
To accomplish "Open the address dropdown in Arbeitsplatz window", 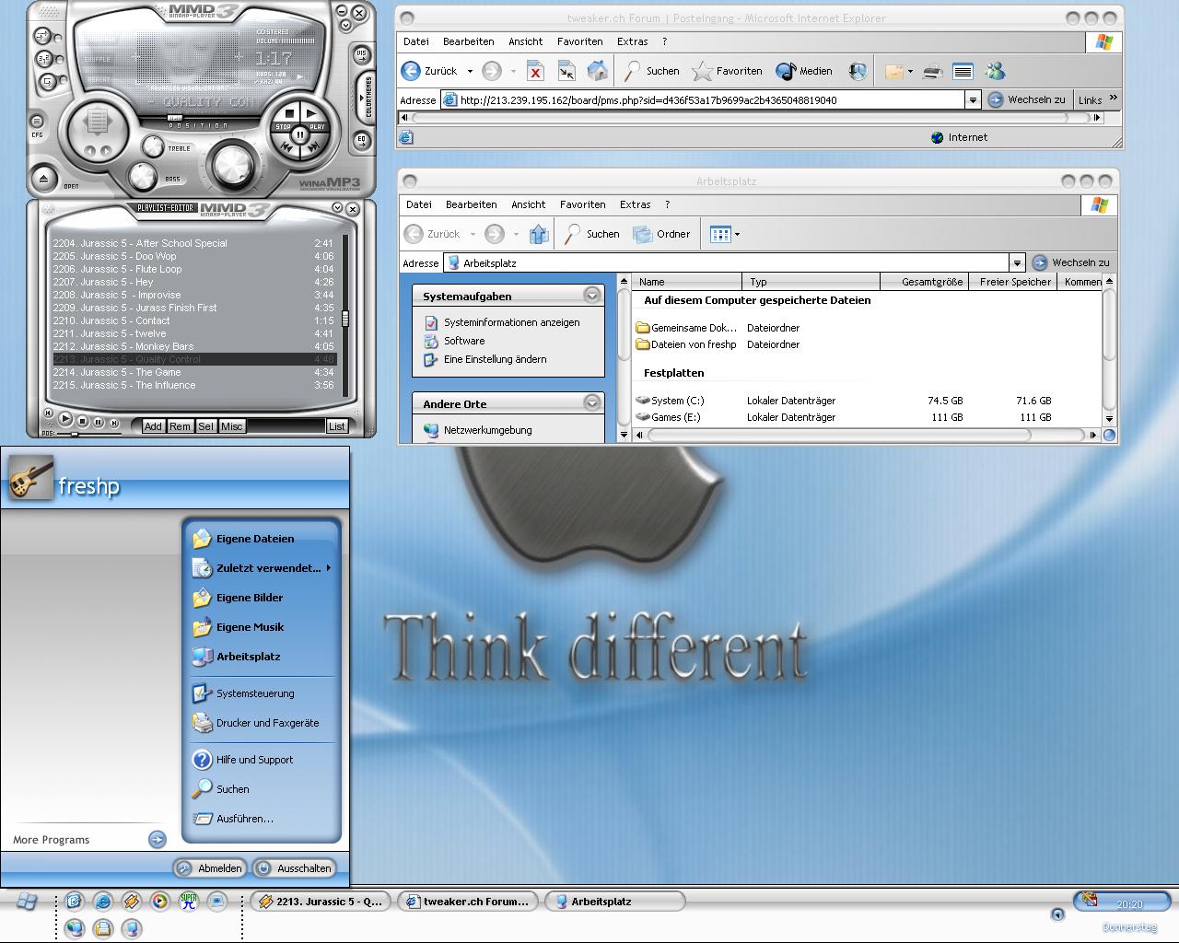I will [x=1017, y=263].
